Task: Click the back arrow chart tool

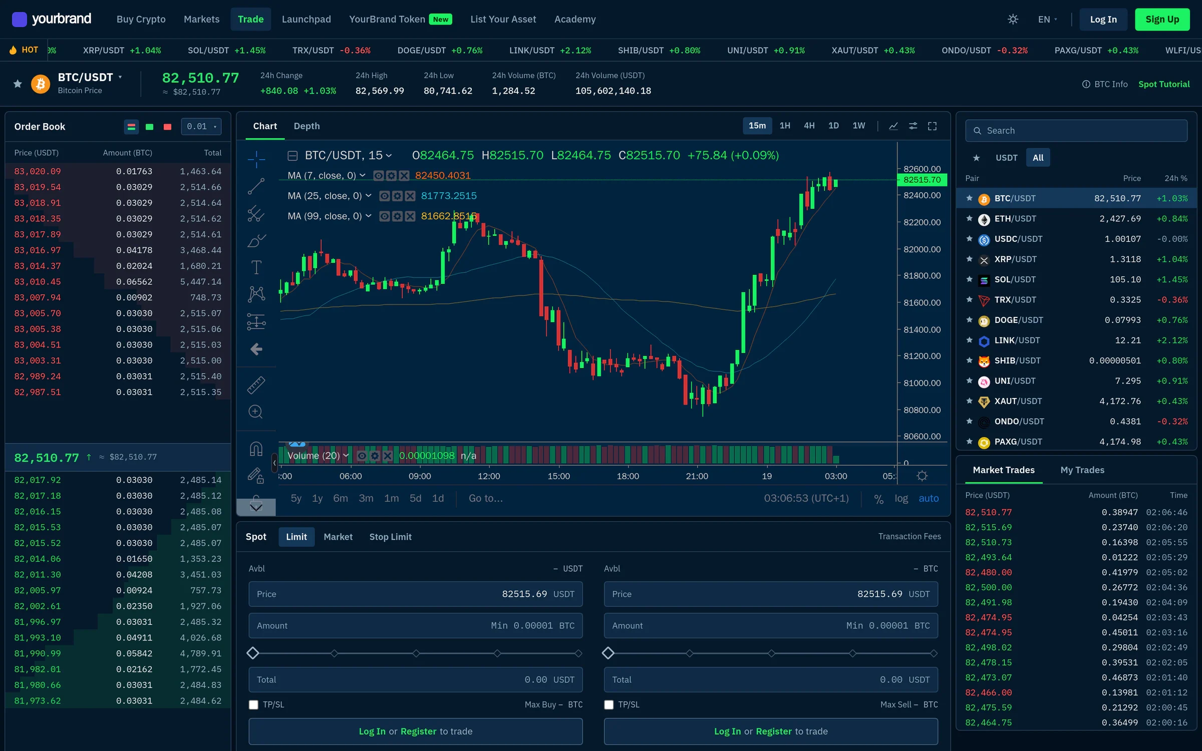Action: (x=256, y=349)
